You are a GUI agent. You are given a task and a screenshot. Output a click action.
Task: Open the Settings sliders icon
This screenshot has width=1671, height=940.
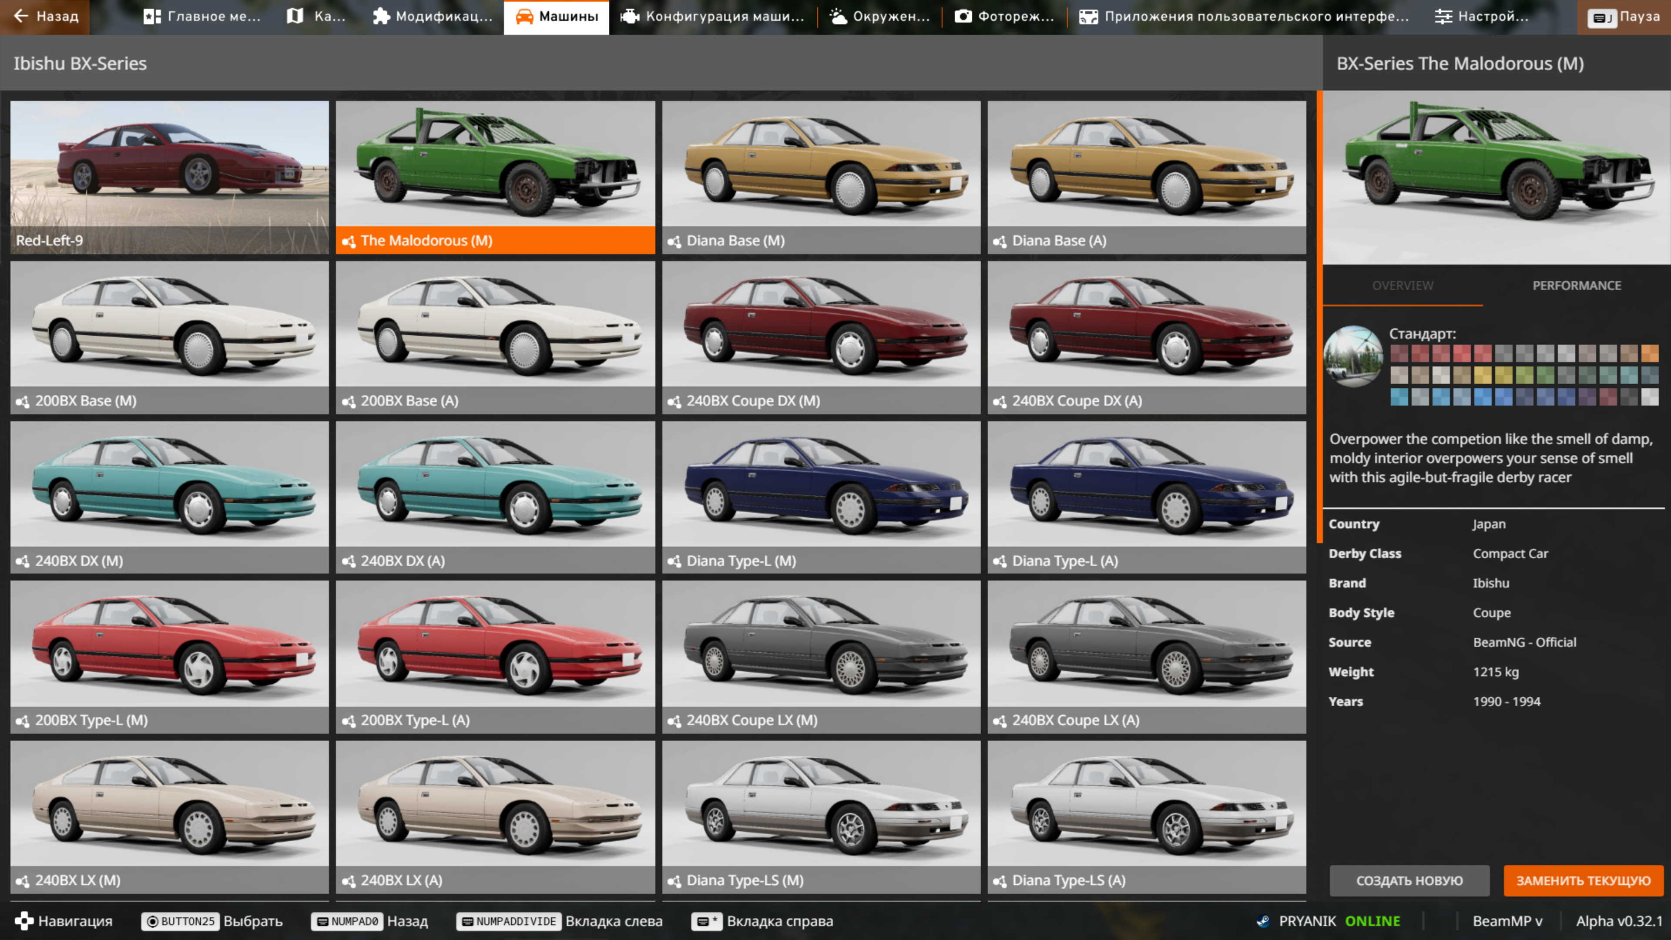[x=1443, y=16]
